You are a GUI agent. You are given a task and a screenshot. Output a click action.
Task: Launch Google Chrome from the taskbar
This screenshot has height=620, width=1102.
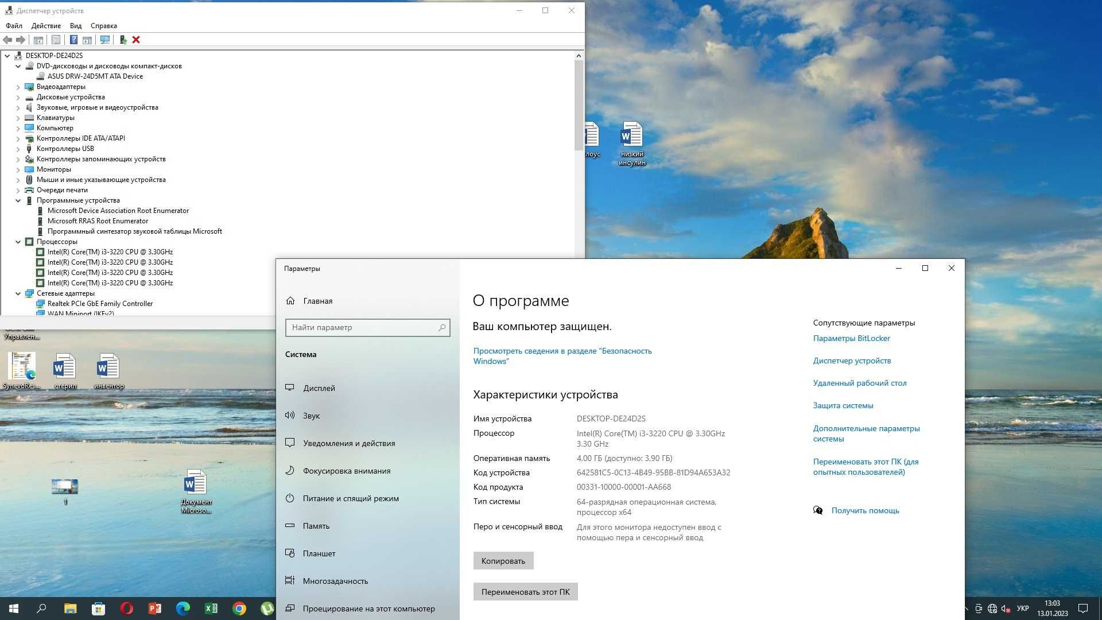click(x=239, y=609)
